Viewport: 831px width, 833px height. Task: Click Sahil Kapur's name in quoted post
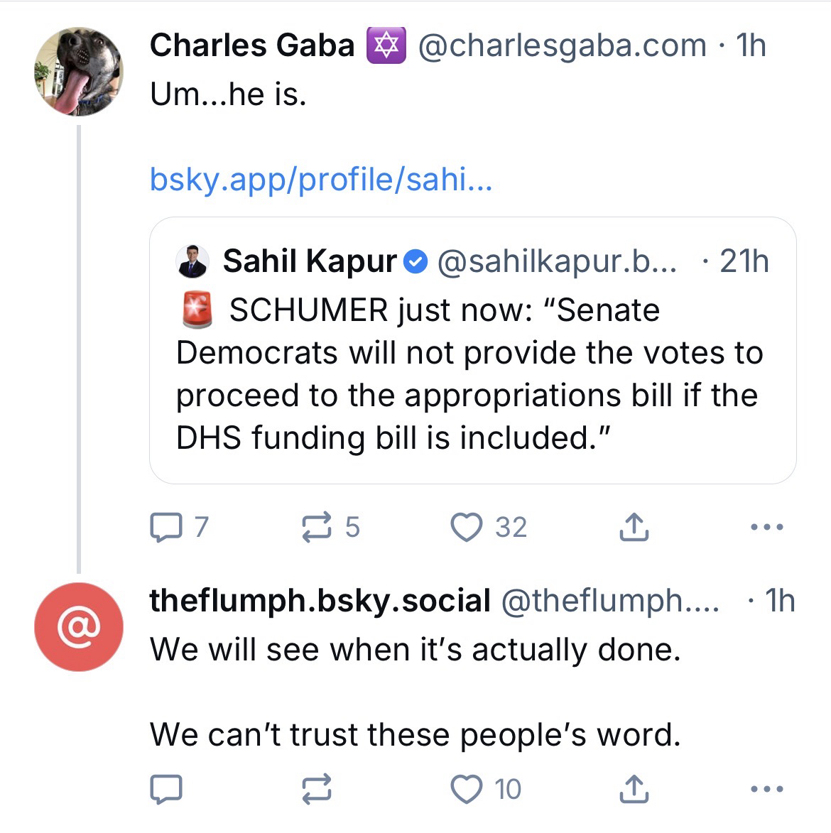coord(310,261)
